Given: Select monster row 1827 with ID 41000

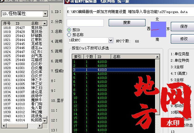Looking at the screenshot, I should tap(23, 64).
